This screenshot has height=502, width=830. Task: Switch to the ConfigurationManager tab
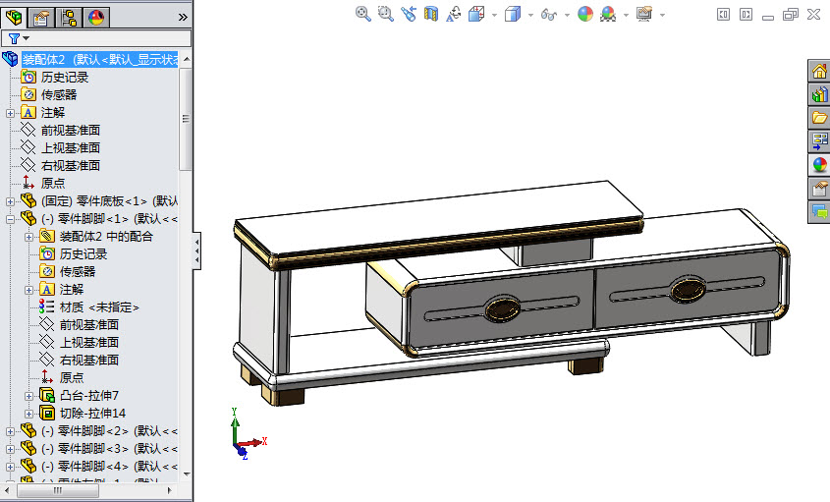coord(69,18)
